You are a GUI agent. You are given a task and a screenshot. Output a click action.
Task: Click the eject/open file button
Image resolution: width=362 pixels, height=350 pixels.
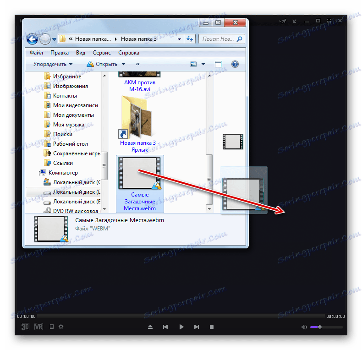[150, 327]
